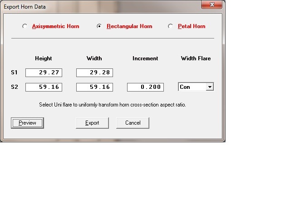Focus the S2 Height input field

(44, 87)
